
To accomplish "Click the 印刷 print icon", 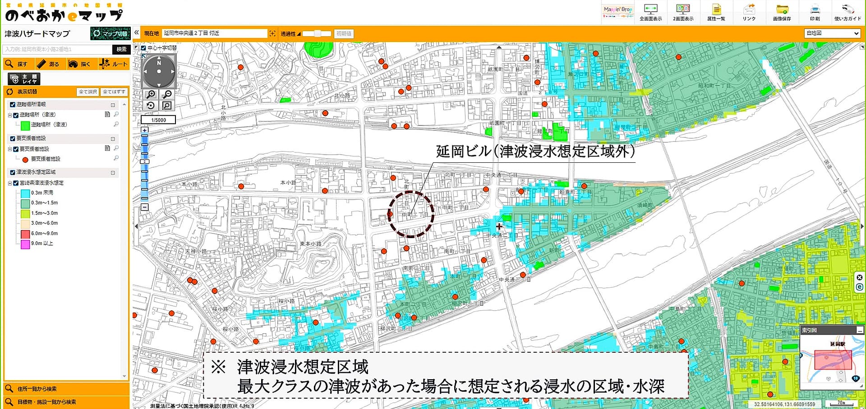I will [815, 12].
